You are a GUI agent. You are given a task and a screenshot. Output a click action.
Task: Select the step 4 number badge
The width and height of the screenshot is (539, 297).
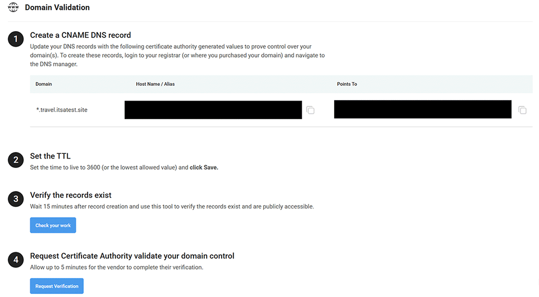(x=16, y=260)
